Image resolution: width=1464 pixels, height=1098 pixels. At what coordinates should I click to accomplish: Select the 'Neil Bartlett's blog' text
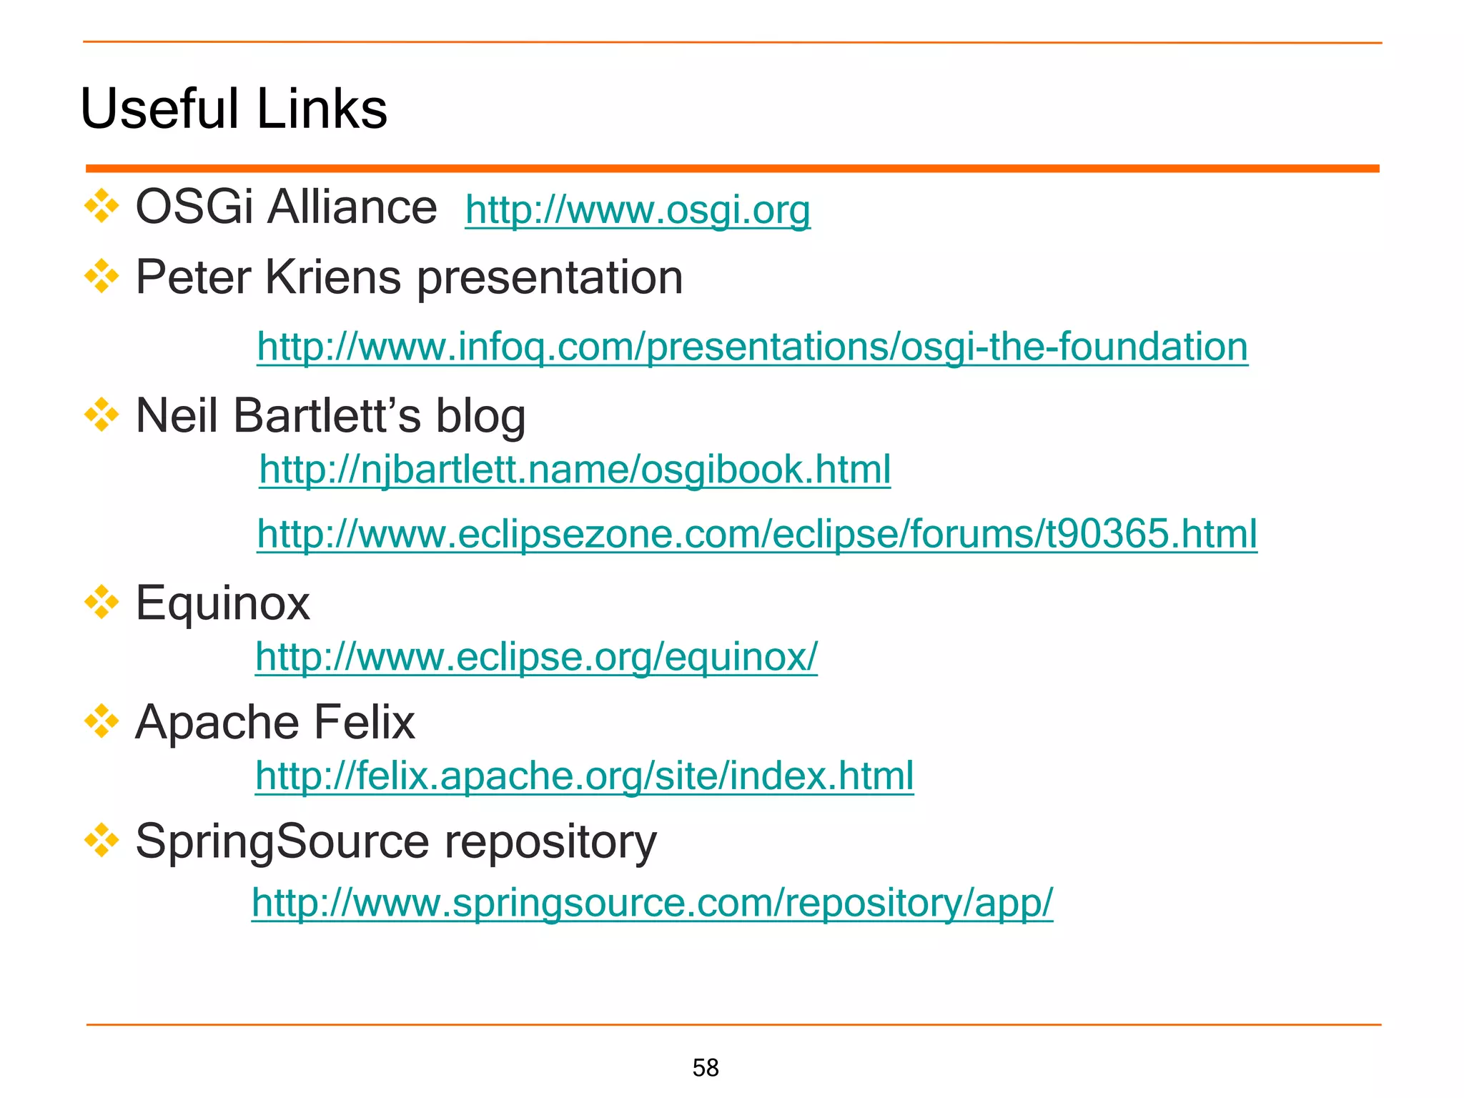click(330, 415)
